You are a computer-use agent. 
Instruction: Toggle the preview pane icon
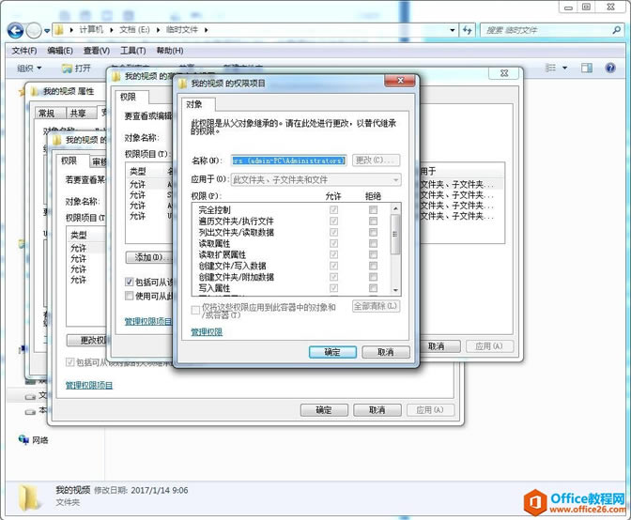[587, 68]
